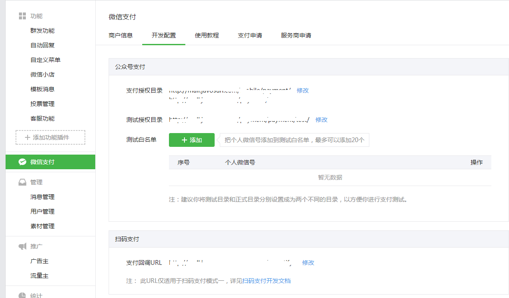Select the 支付申请 tab
This screenshot has height=298, width=509.
250,35
